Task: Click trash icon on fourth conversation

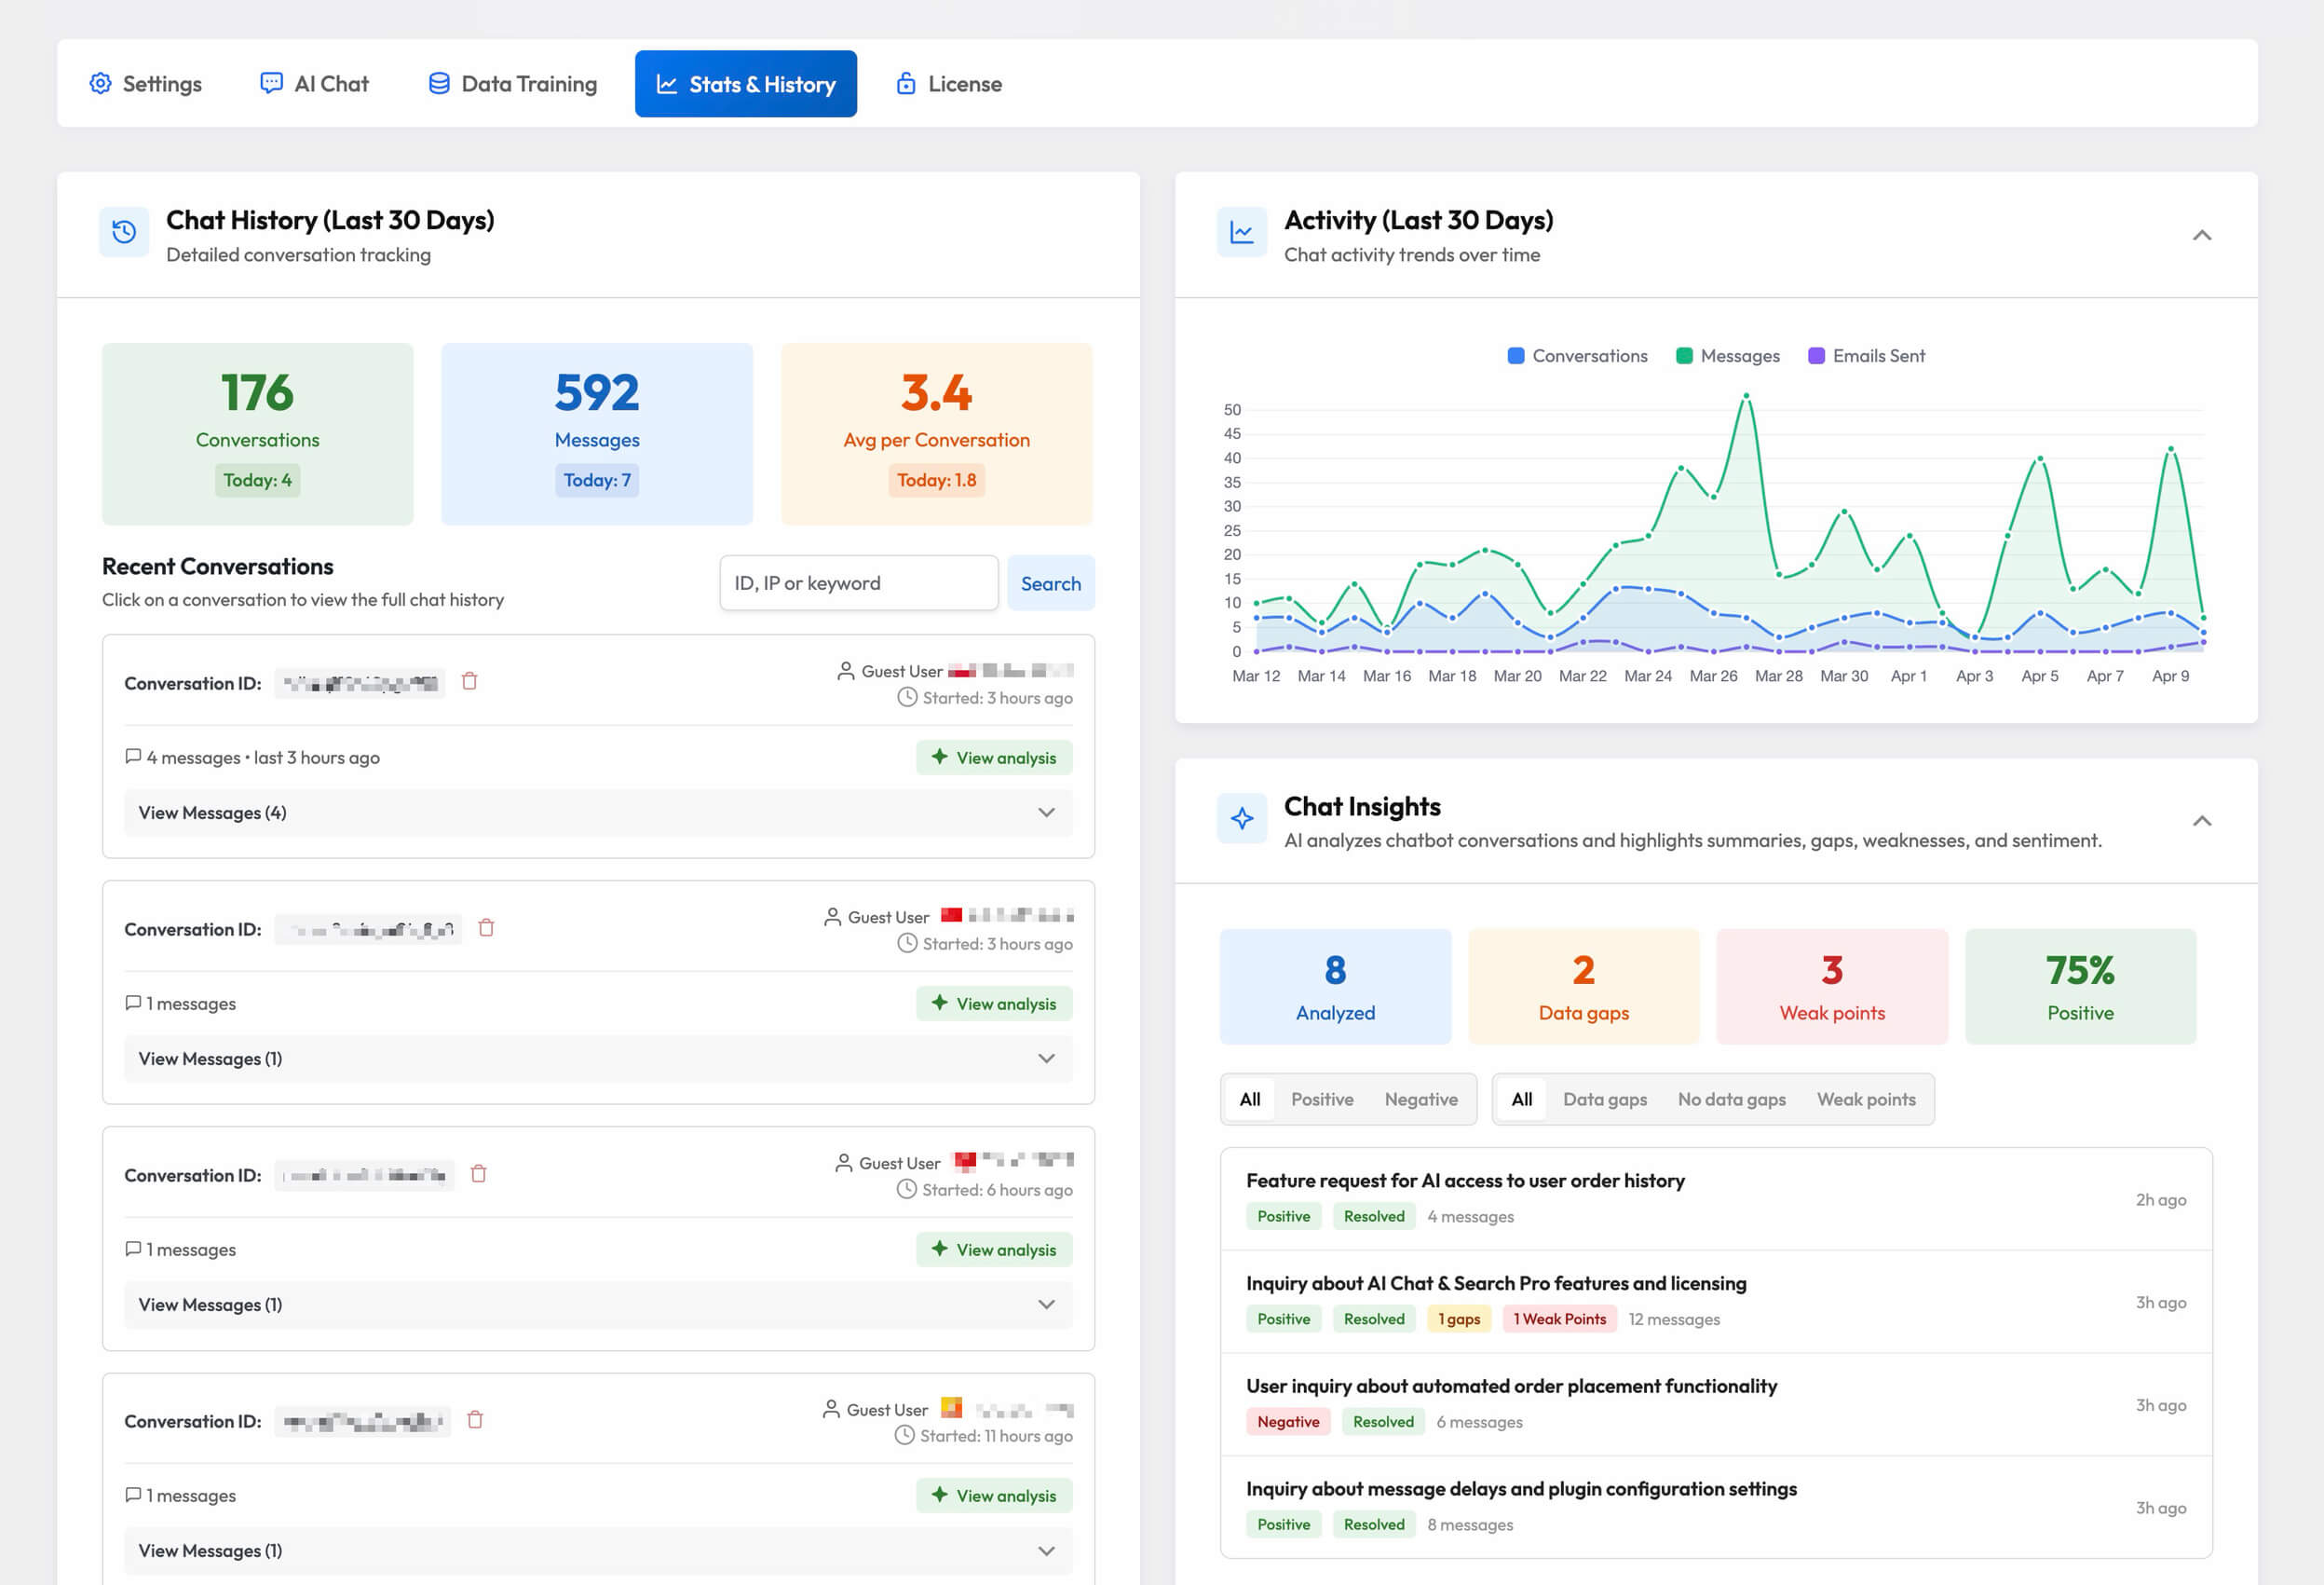Action: pyautogui.click(x=475, y=1420)
